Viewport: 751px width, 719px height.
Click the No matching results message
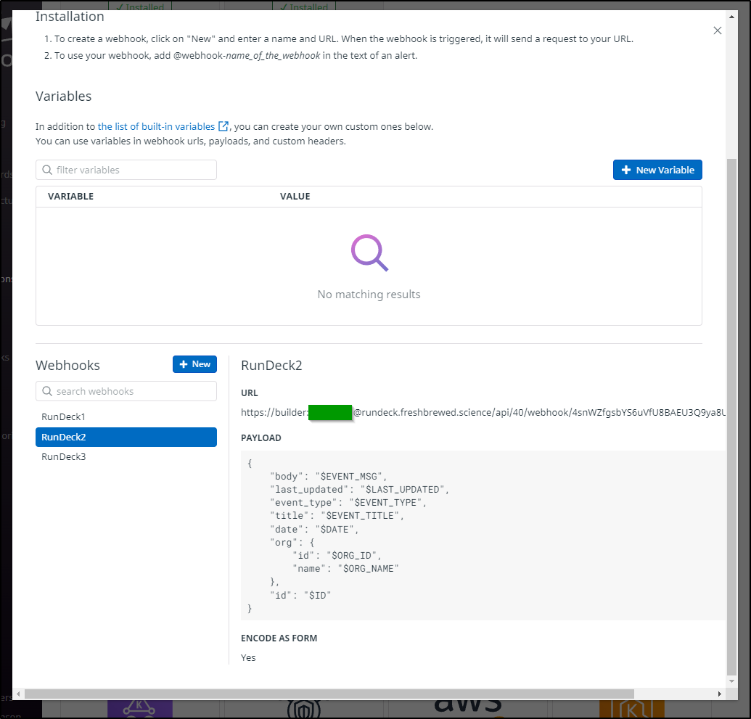pos(369,294)
